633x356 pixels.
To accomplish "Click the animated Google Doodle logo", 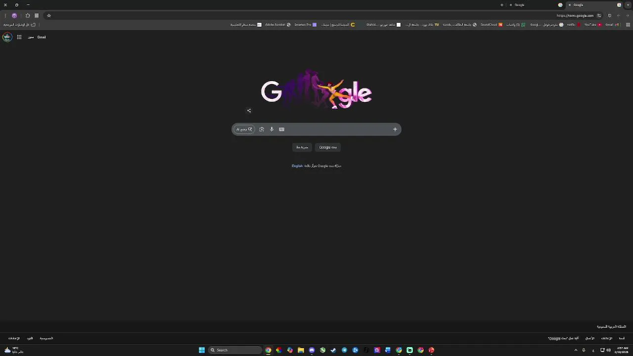I will 316,89.
